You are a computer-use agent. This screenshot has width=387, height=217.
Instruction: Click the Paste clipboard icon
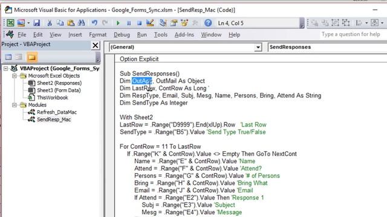[x=71, y=23]
